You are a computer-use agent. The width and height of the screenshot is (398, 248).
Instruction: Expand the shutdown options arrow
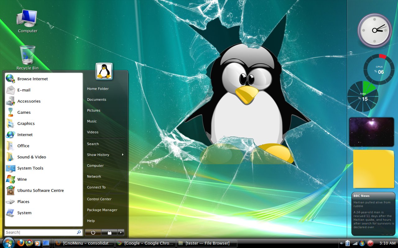pyautogui.click(x=121, y=232)
